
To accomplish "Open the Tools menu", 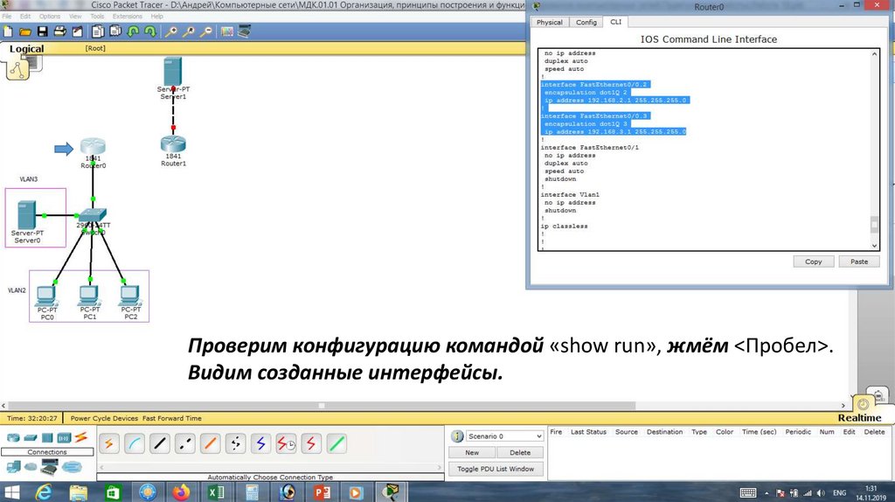I will click(97, 16).
